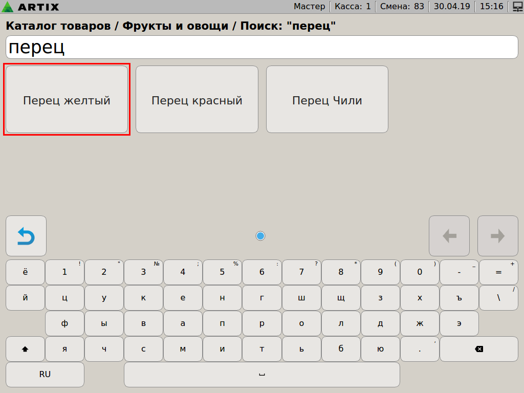Select the Перец красный product
524x393 pixels.
197,100
